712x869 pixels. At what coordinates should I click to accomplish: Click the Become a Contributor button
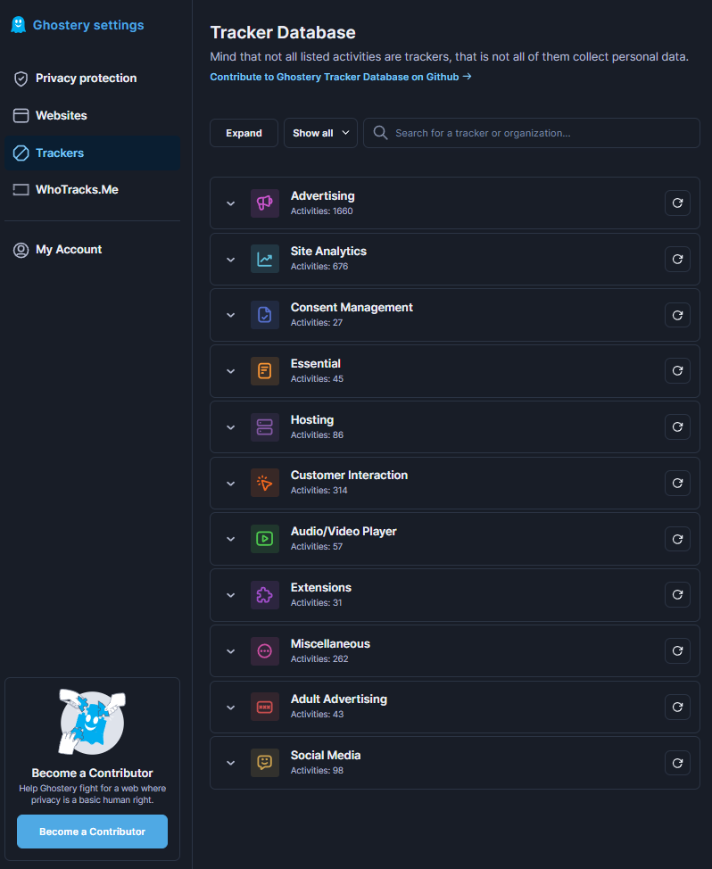93,832
